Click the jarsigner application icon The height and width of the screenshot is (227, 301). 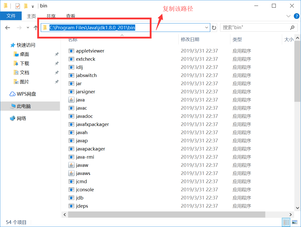71,92
